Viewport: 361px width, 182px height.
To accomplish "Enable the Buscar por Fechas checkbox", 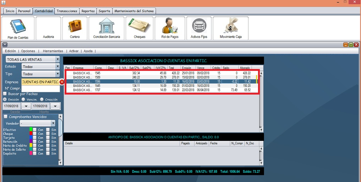I will point(5,93).
